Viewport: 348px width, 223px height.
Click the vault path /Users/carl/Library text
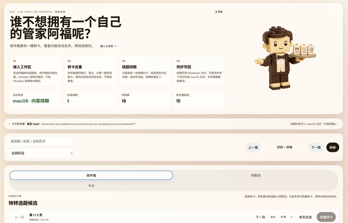tap(88, 124)
